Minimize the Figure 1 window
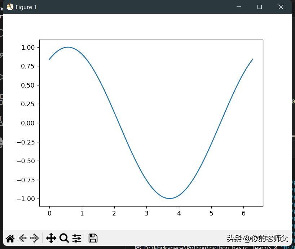 (x=238, y=7)
